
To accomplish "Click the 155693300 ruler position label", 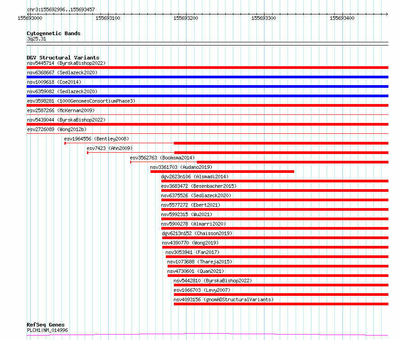I will point(264,18).
